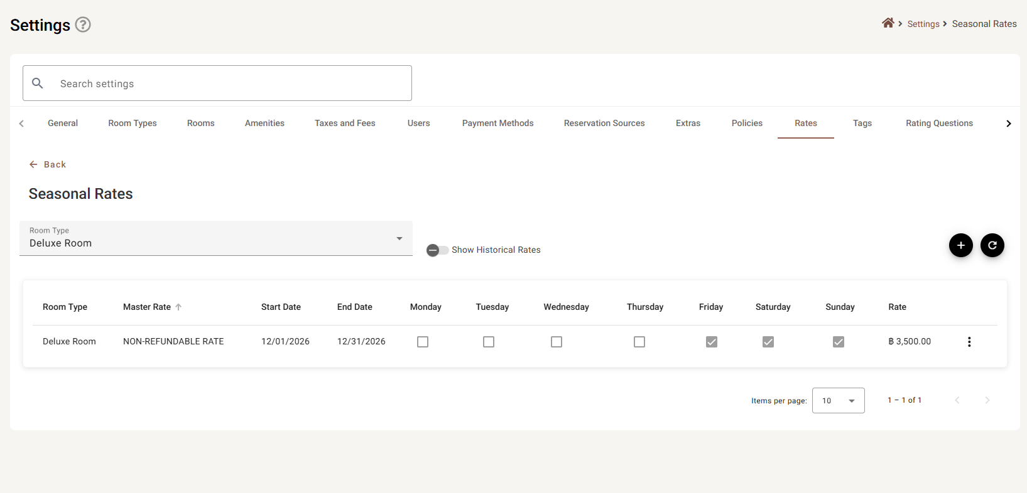1027x493 pixels.
Task: Check the Wednesday checkbox in the rate row
Action: coord(557,342)
